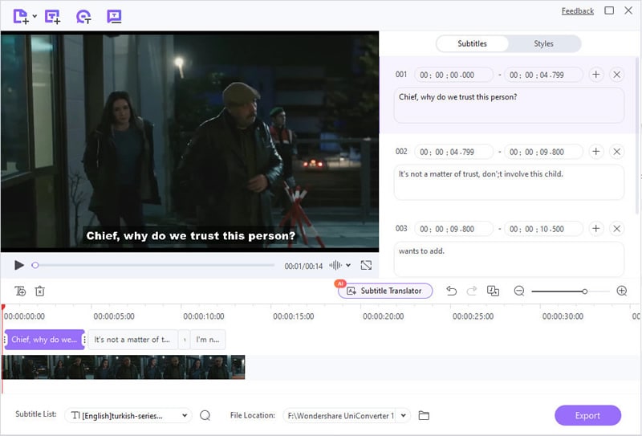Select the 'I'm n...' timeline clip
This screenshot has width=642, height=436.
click(x=208, y=340)
